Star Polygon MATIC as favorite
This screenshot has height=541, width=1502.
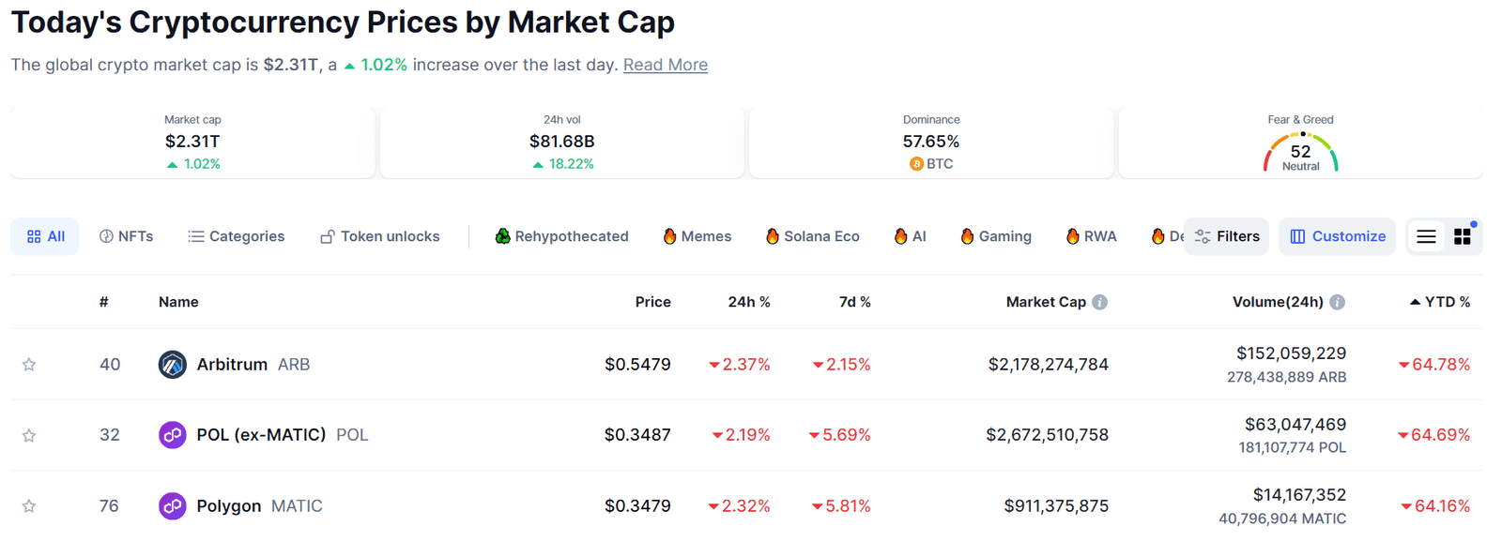[x=29, y=505]
